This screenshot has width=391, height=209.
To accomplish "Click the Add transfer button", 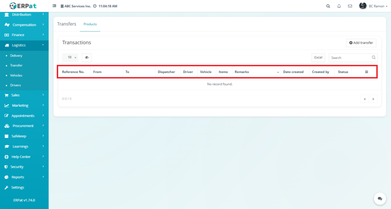I will [361, 43].
